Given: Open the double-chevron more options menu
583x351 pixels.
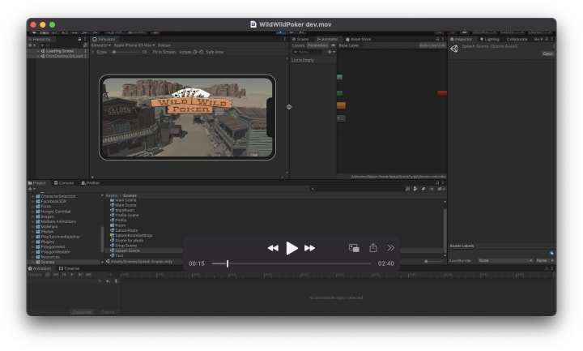Looking at the screenshot, I should click(x=390, y=248).
